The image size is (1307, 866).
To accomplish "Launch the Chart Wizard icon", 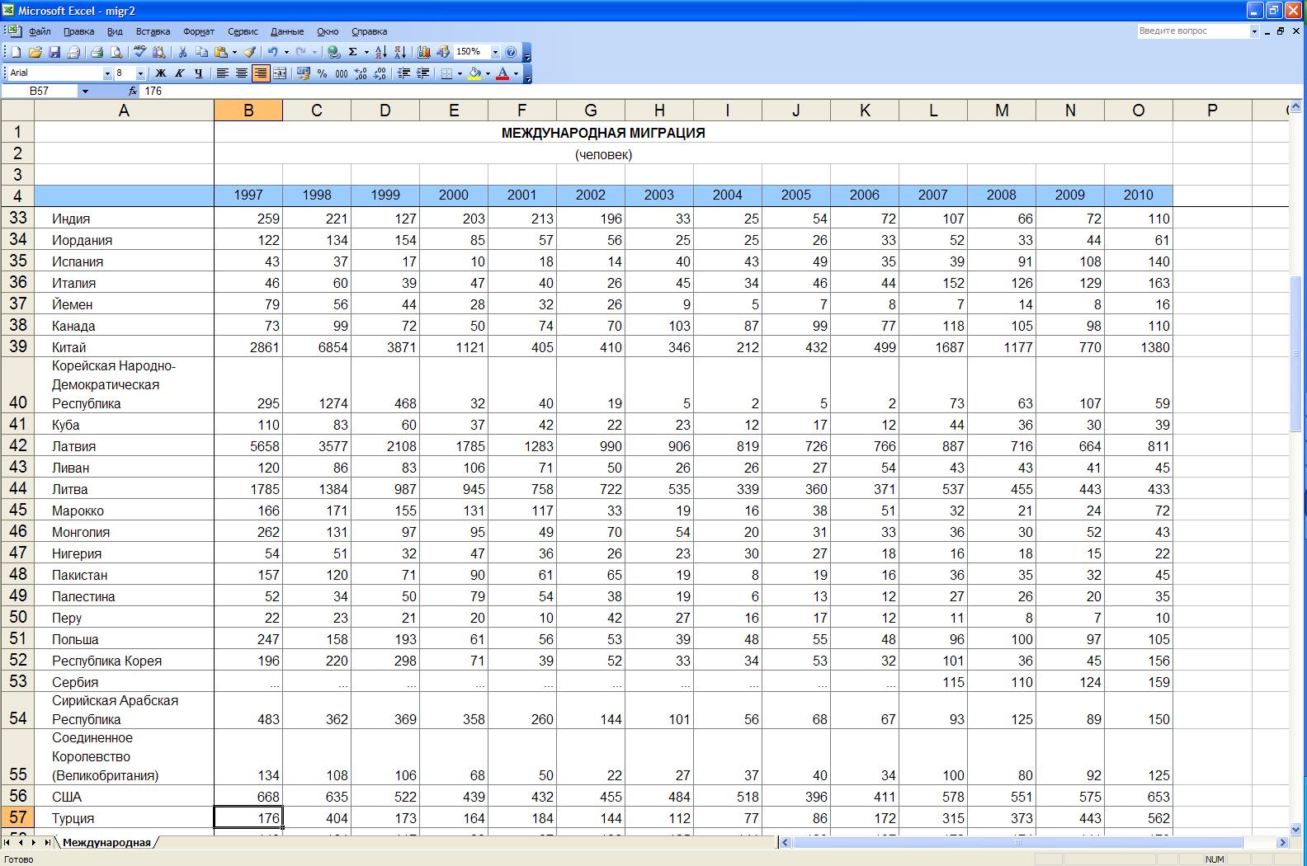I will pyautogui.click(x=424, y=52).
